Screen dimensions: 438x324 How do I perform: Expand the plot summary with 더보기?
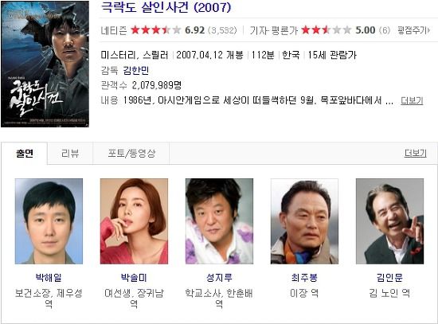[x=412, y=100]
